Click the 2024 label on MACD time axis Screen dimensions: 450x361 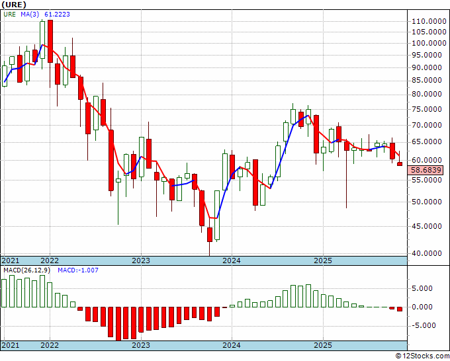click(232, 345)
